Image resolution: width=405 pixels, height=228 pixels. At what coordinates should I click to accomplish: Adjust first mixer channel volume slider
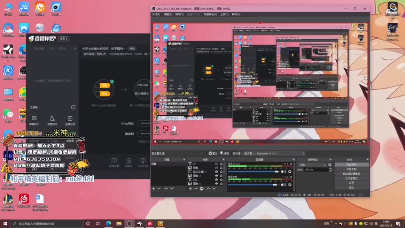pyautogui.click(x=254, y=172)
